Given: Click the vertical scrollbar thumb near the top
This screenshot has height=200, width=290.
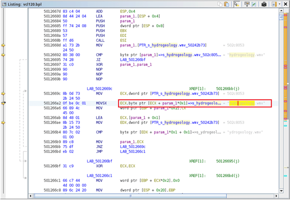Looking at the screenshot, I should click(x=281, y=17).
